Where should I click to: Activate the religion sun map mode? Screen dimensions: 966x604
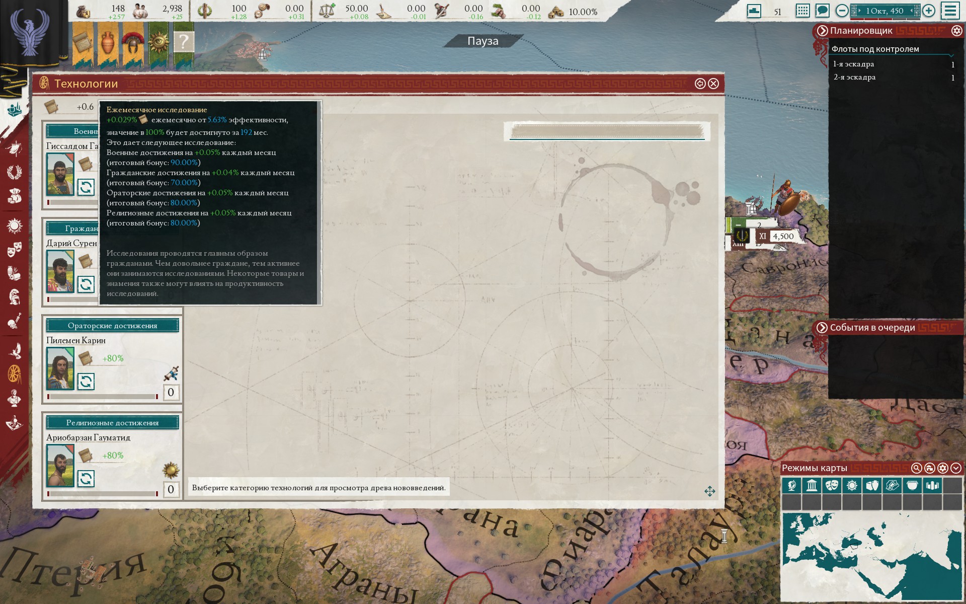pyautogui.click(x=852, y=486)
